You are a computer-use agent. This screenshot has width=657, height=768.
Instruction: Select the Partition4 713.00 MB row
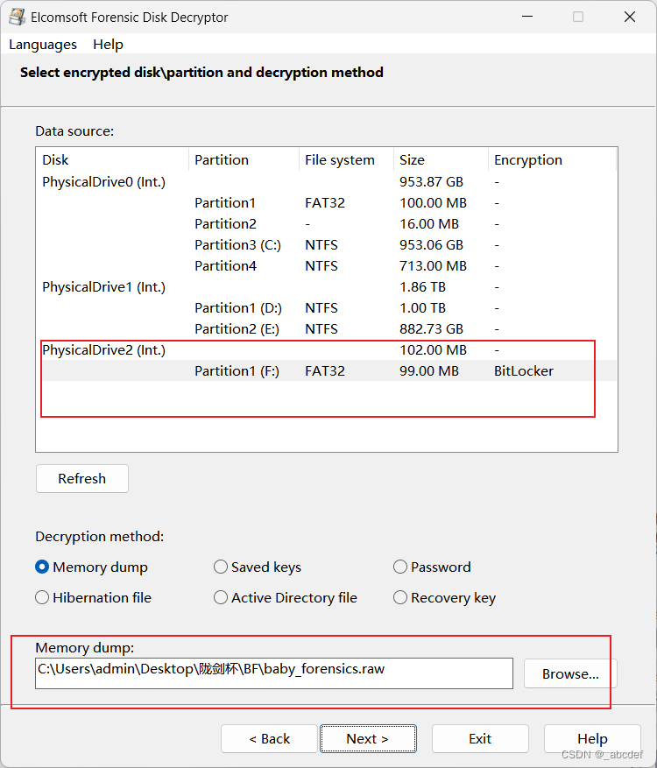click(326, 266)
